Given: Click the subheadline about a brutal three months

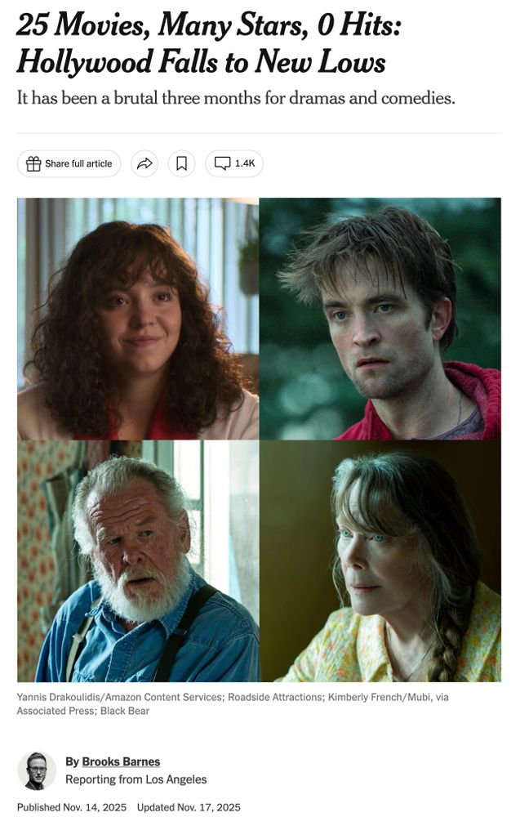Looking at the screenshot, I should tap(236, 98).
